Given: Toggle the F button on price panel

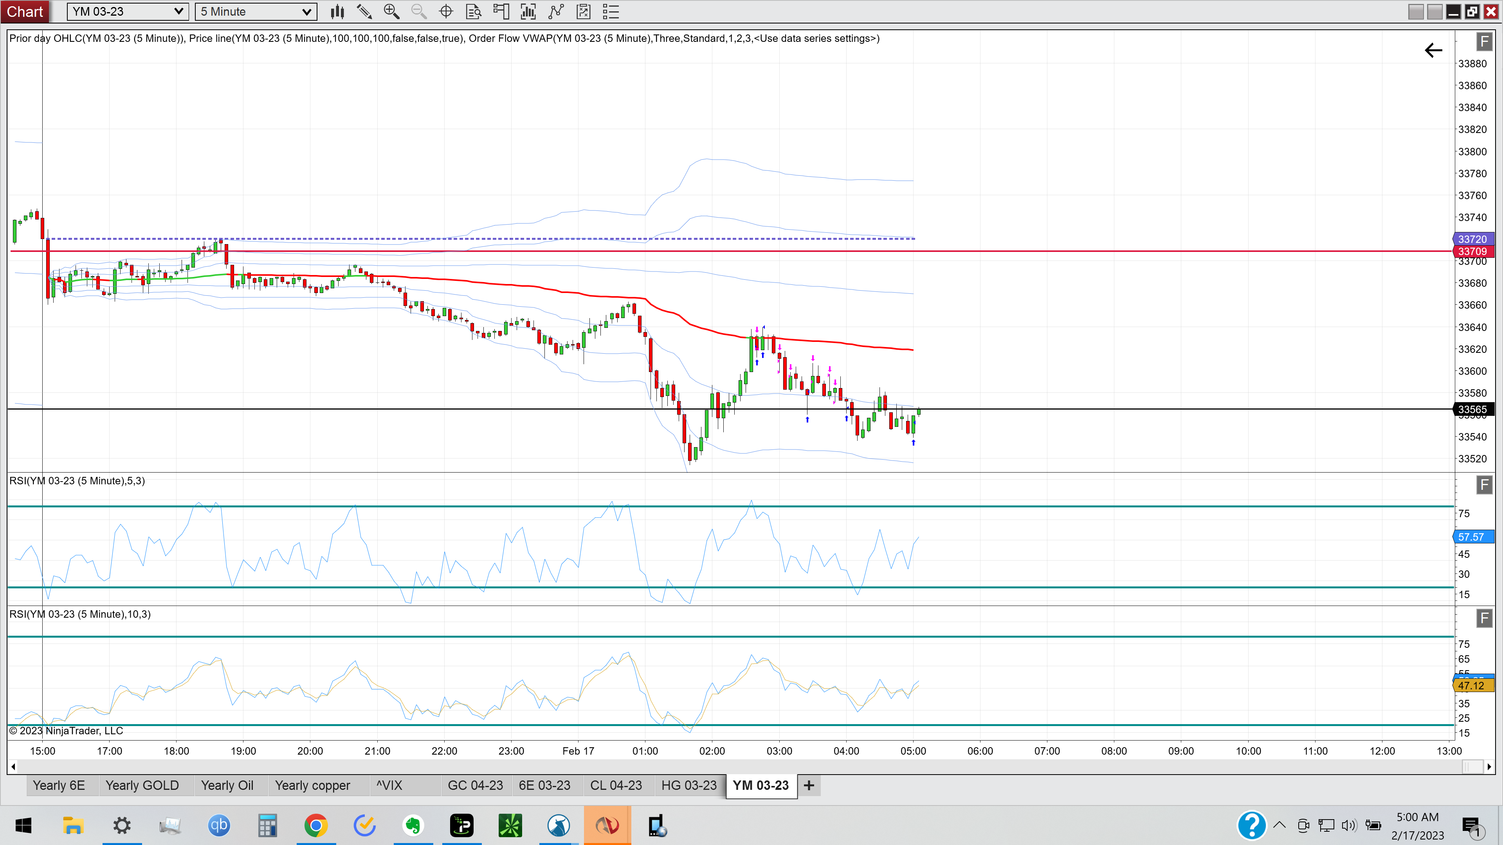Looking at the screenshot, I should pyautogui.click(x=1484, y=42).
